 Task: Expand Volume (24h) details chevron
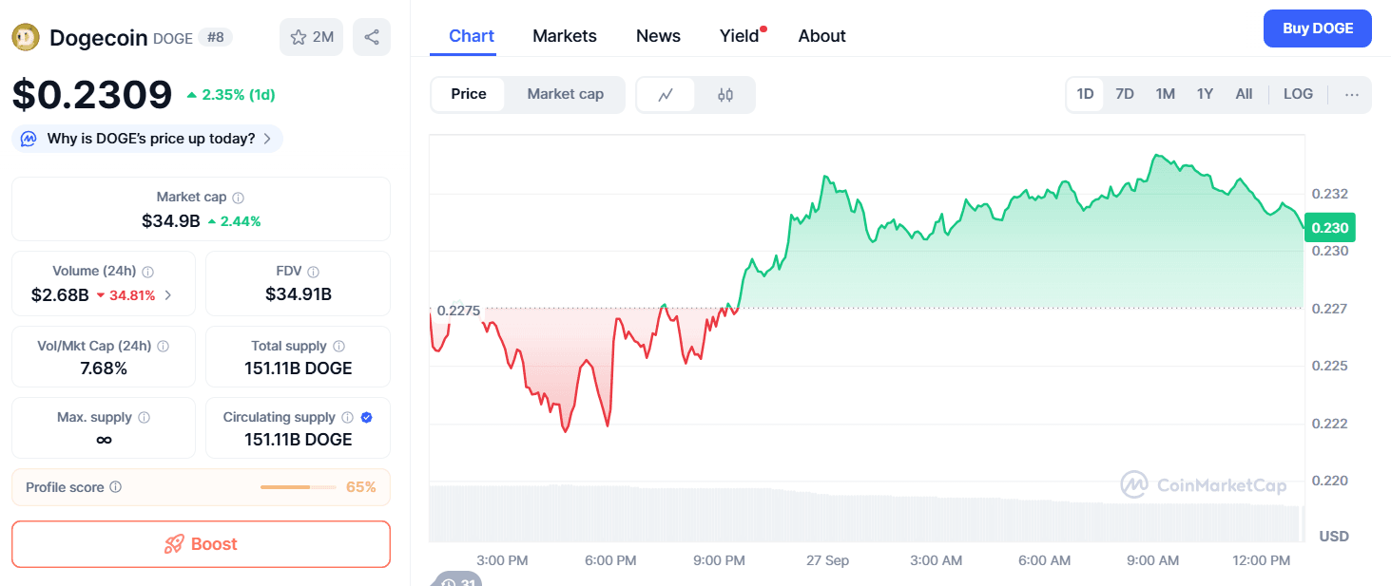(x=168, y=295)
